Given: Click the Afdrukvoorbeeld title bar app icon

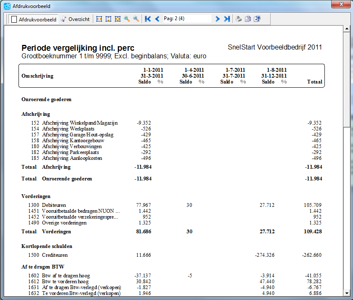Looking at the screenshot, I should pos(7,5).
